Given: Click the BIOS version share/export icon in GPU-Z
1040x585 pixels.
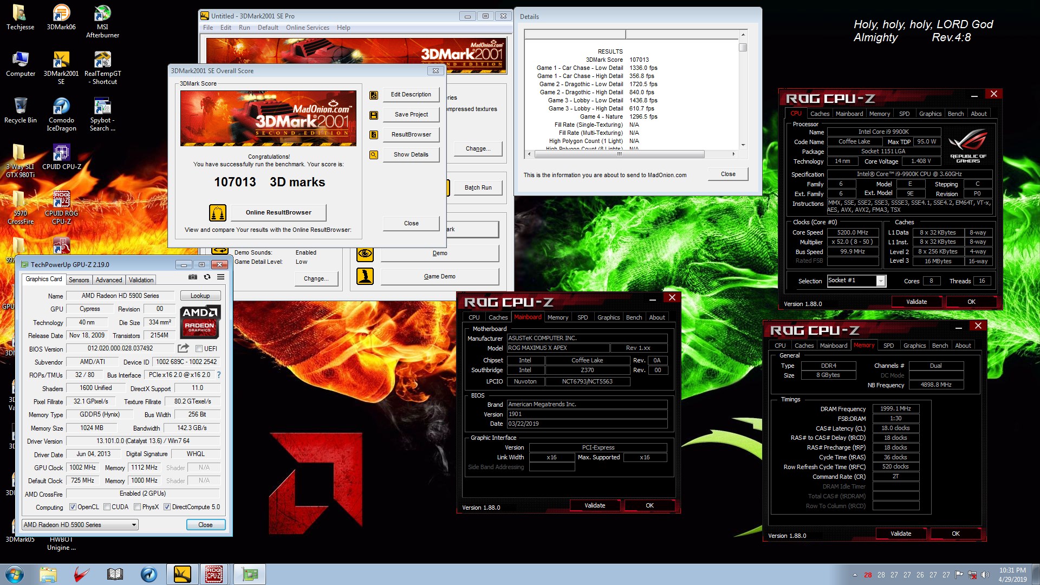Looking at the screenshot, I should [184, 348].
